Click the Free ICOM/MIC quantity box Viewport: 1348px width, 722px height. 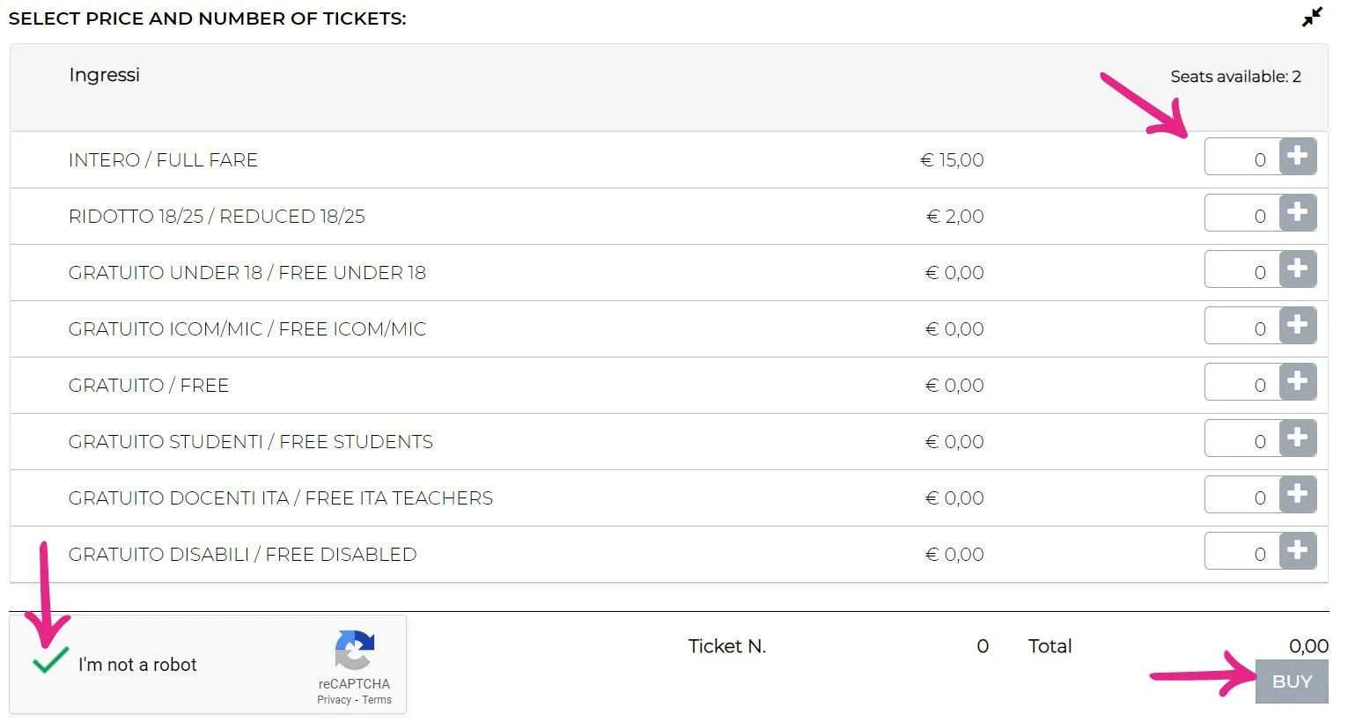1241,328
